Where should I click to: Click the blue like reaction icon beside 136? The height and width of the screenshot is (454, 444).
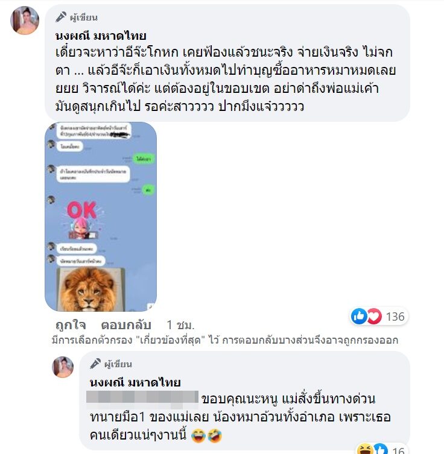(x=359, y=316)
